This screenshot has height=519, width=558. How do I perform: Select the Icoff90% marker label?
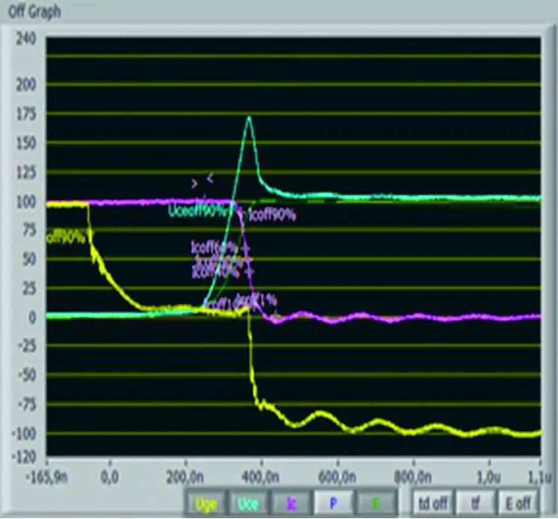click(x=272, y=215)
